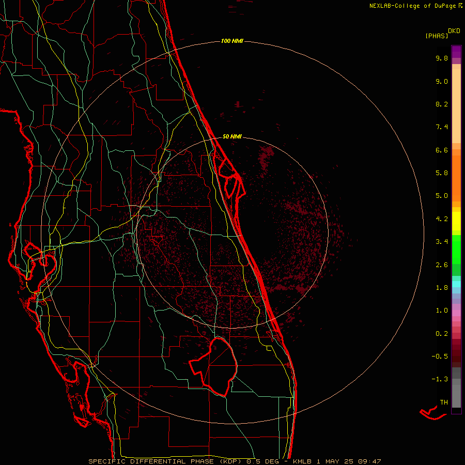The height and width of the screenshot is (465, 465).
Task: Click the 1.8 value on color scale
Action: tap(442, 288)
